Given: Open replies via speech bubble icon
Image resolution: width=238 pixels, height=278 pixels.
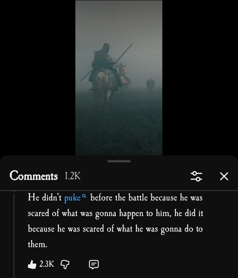Looking at the screenshot, I should [x=94, y=264].
